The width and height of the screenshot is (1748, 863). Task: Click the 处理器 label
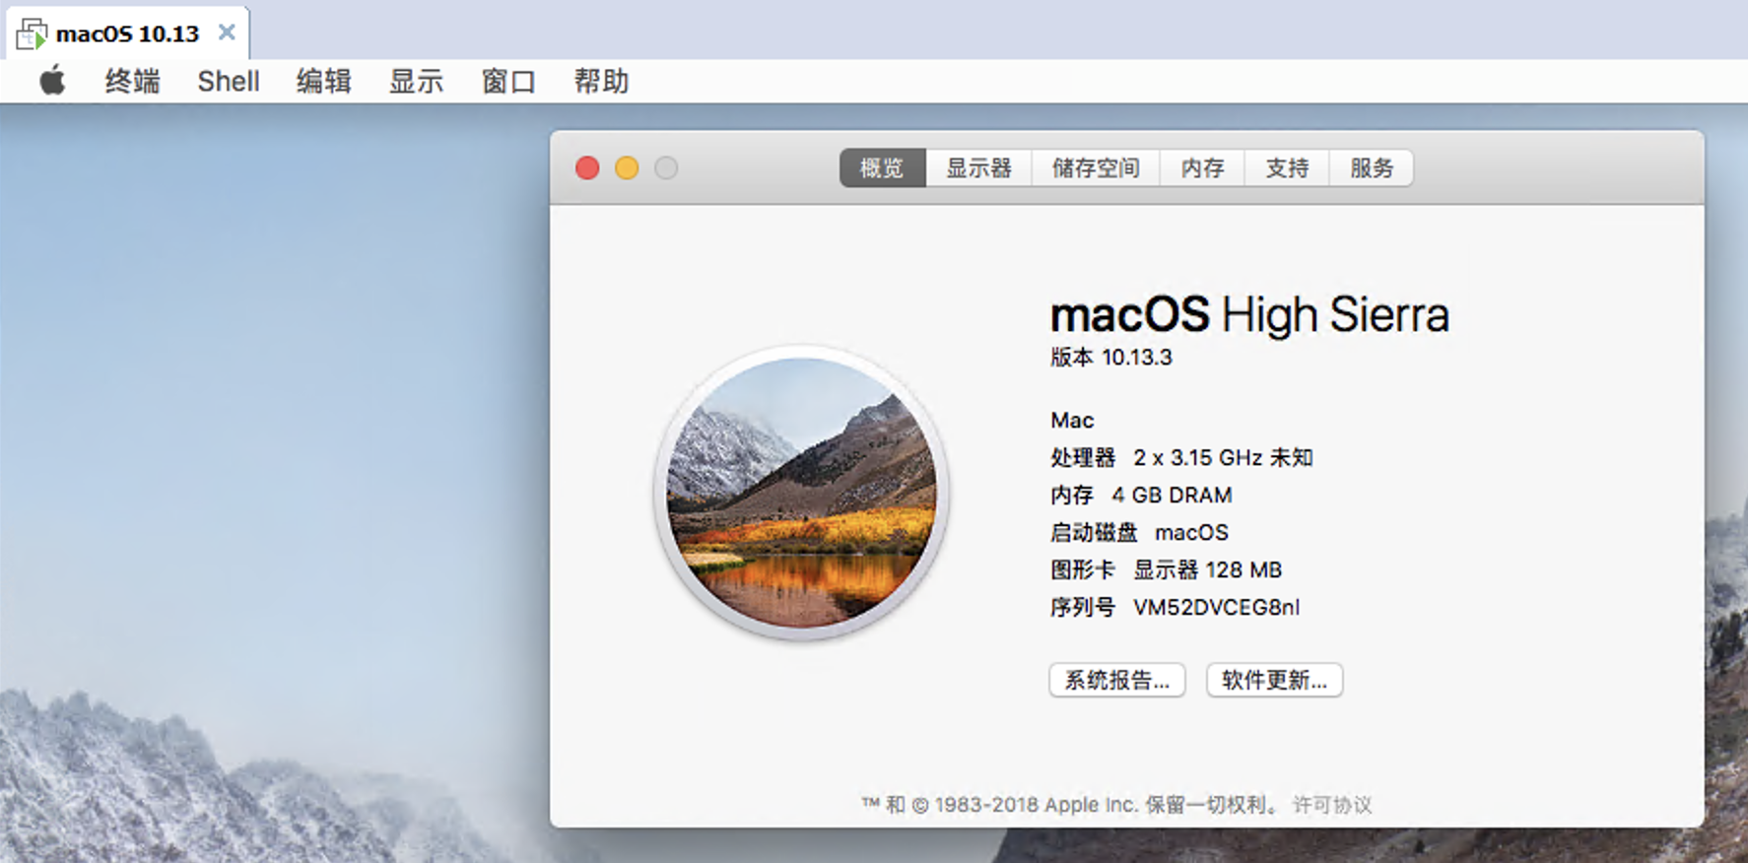pyautogui.click(x=1083, y=457)
